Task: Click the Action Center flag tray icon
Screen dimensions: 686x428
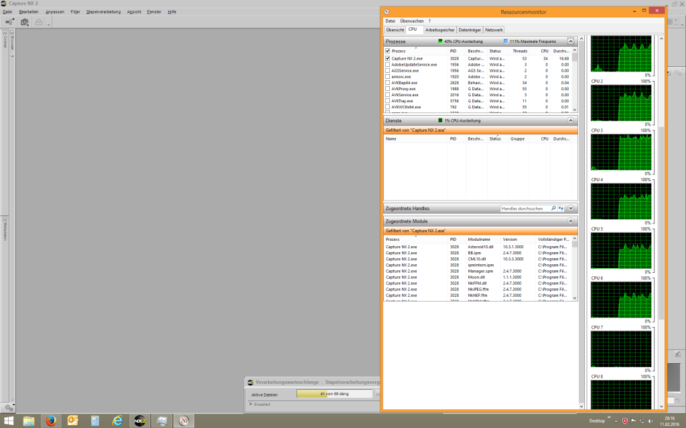Action: [633, 421]
